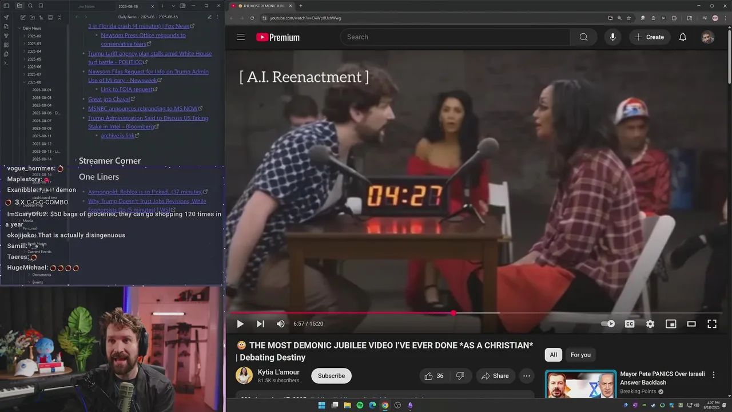Open Spotify from the taskbar
Screen dimensions: 732x412
(360, 405)
